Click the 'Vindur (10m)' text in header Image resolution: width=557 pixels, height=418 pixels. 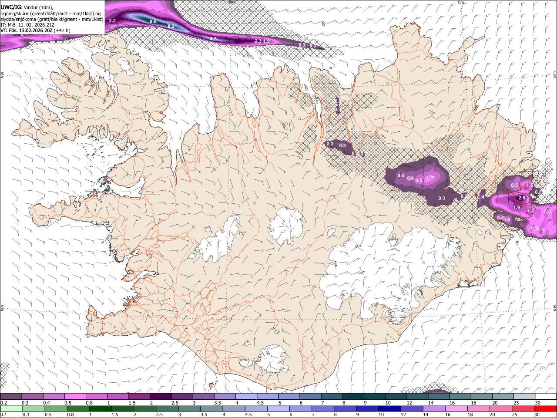38,7
